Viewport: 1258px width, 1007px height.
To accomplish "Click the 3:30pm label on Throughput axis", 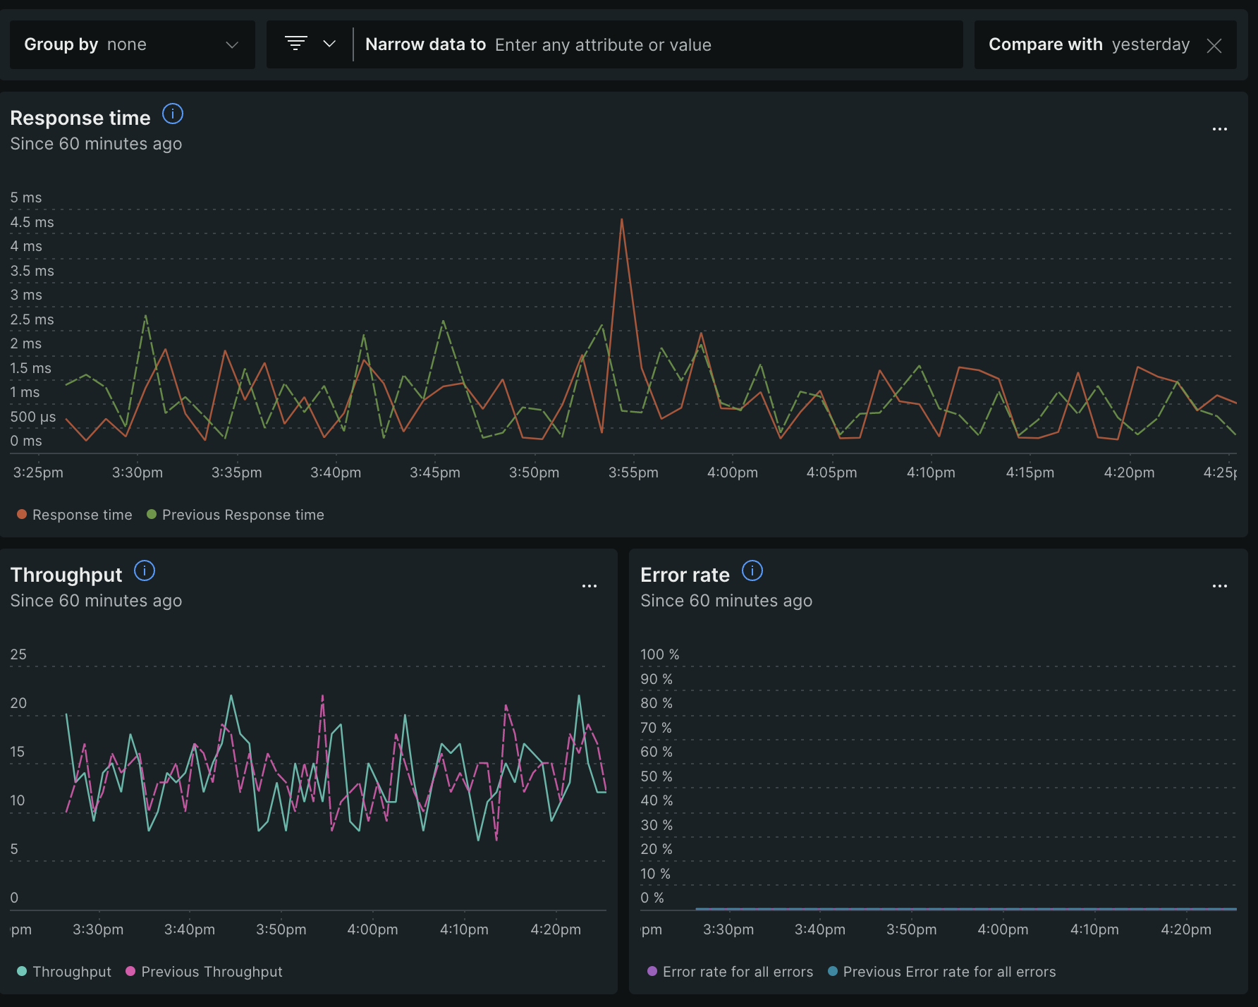I will click(98, 929).
